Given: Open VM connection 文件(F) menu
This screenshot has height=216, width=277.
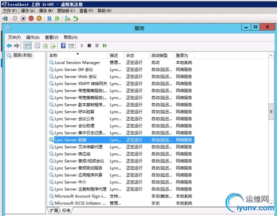Looking at the screenshot, I should (9, 11).
